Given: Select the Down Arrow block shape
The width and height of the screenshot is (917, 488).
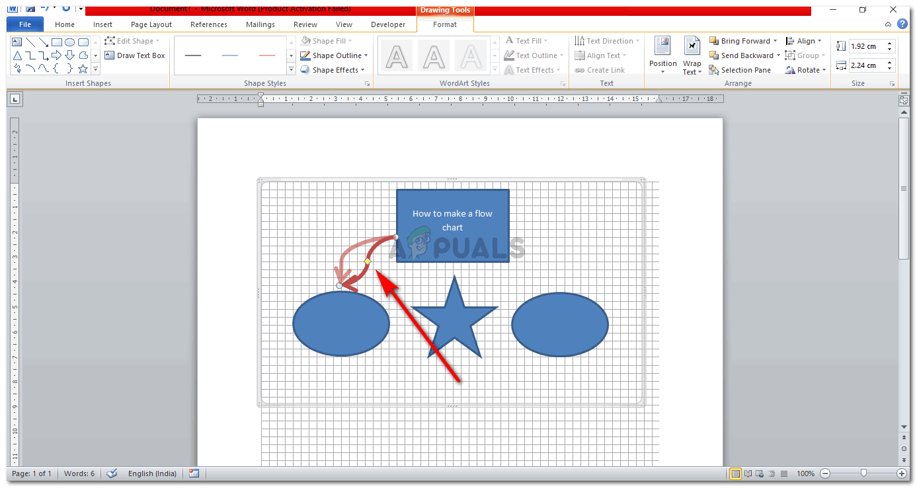Looking at the screenshot, I should point(70,55).
